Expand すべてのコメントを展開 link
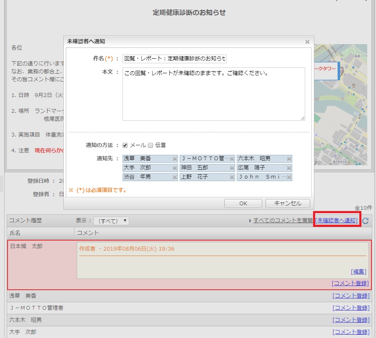This screenshot has width=376, height=338. [283, 221]
